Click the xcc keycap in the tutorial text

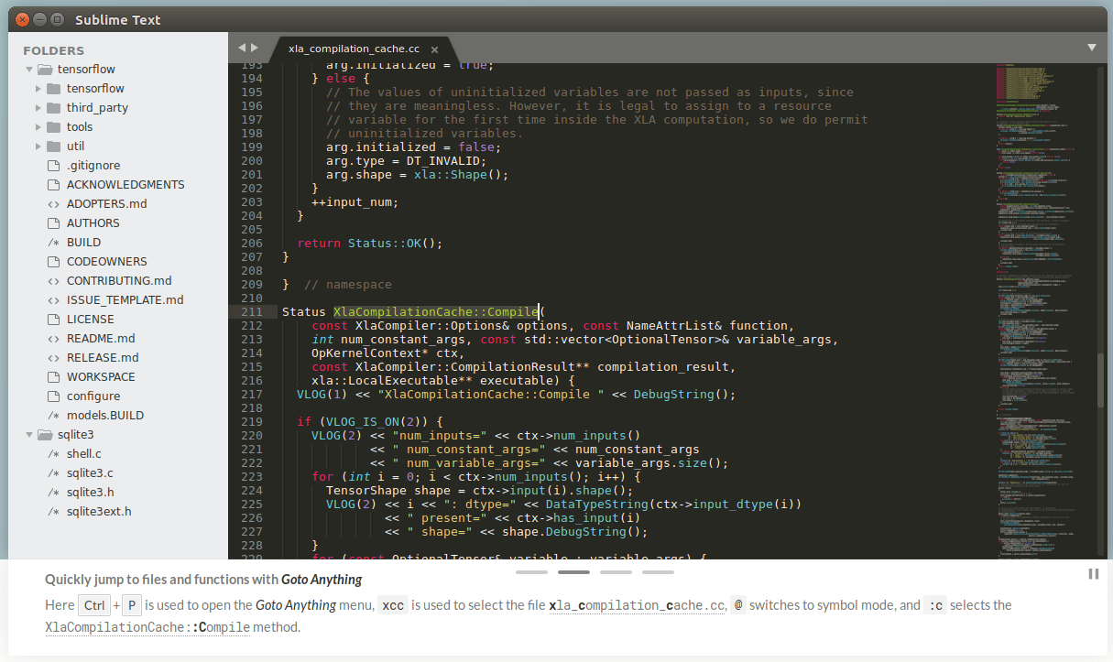(x=392, y=605)
